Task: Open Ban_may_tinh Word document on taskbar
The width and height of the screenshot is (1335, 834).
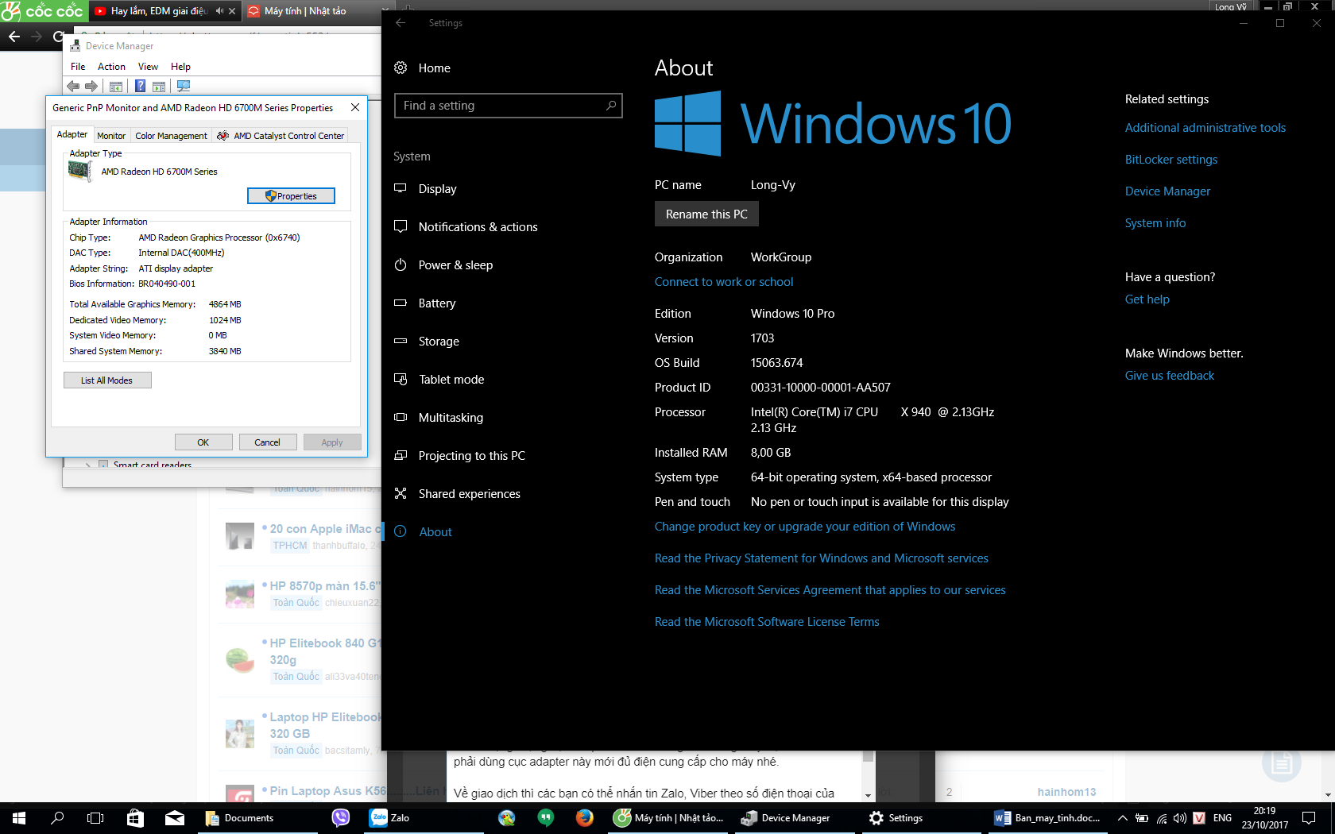Action: click(1048, 818)
